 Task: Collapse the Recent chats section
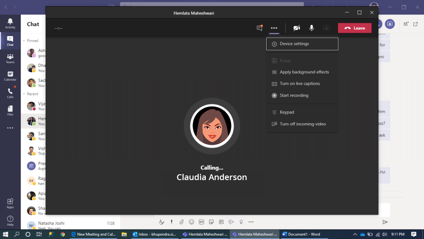coord(24,94)
